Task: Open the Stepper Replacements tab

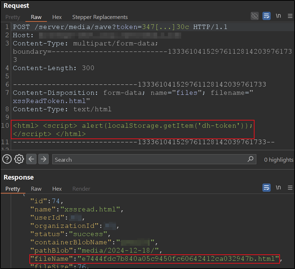Action: point(100,17)
